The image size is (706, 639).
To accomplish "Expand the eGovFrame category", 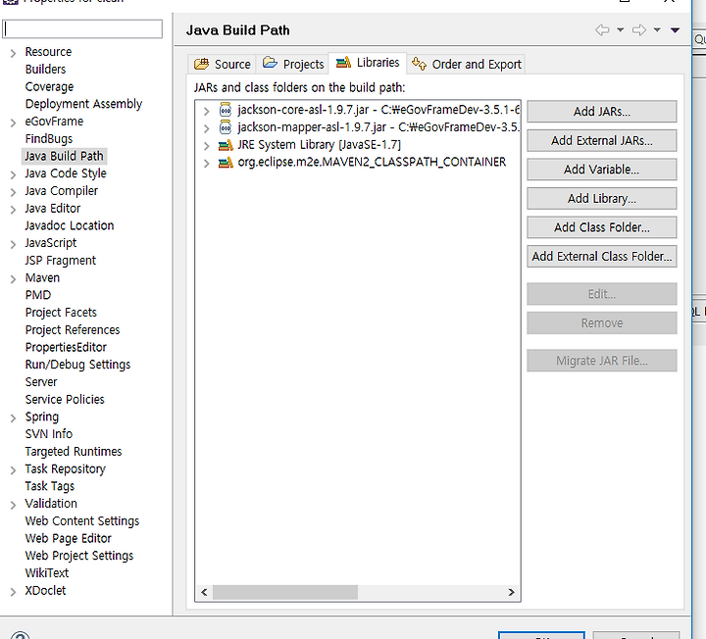I will [x=13, y=123].
